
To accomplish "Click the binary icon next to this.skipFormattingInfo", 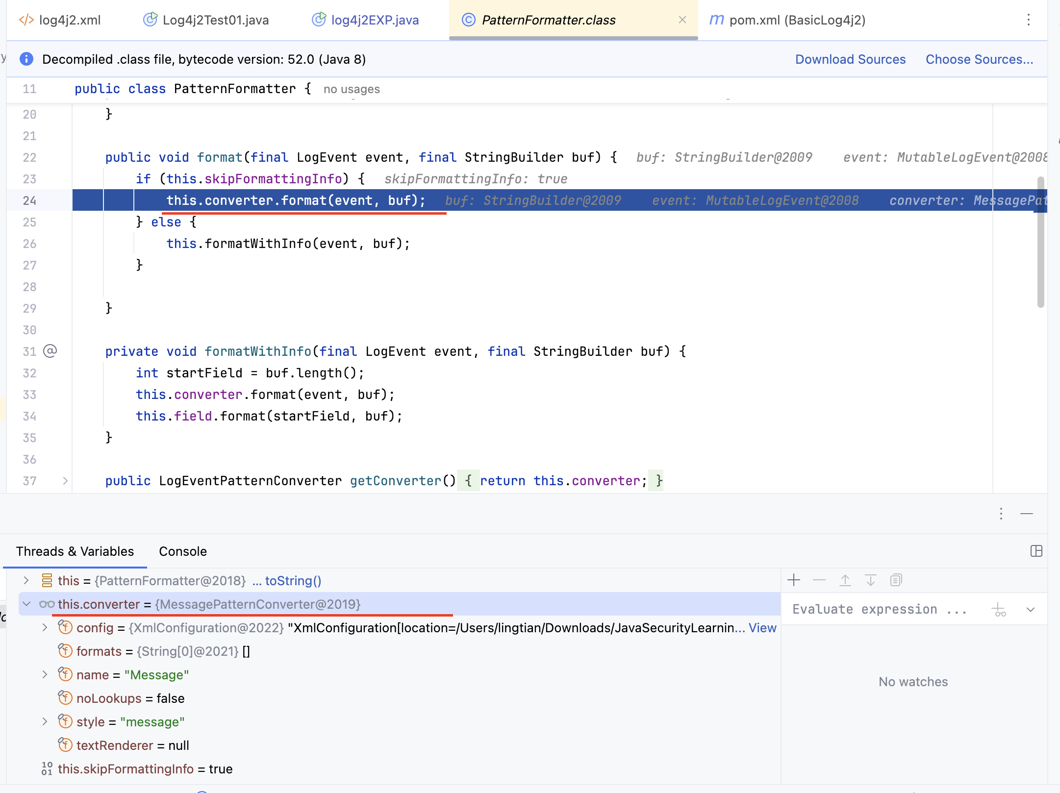I will pos(47,768).
